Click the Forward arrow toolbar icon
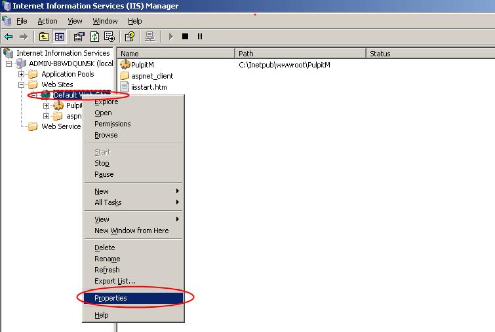Viewport: 495px width, 332px height. pos(24,37)
